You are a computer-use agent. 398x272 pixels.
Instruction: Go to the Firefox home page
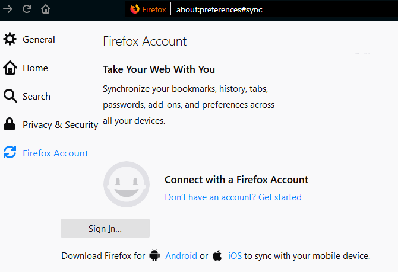[46, 9]
